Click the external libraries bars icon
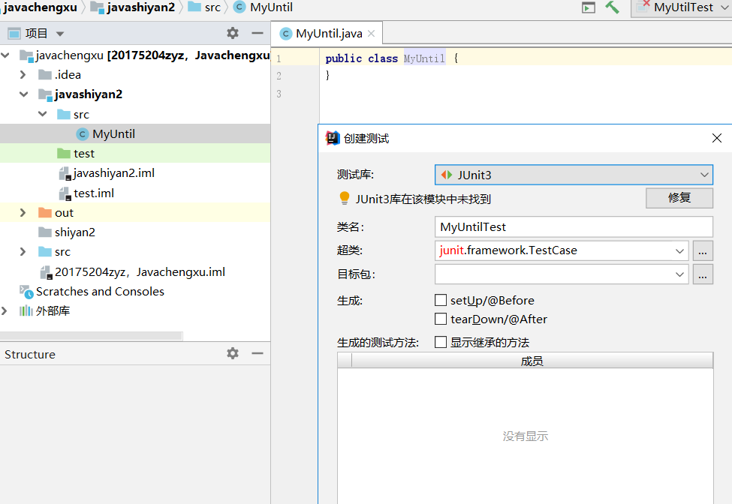732x504 pixels. pos(26,311)
